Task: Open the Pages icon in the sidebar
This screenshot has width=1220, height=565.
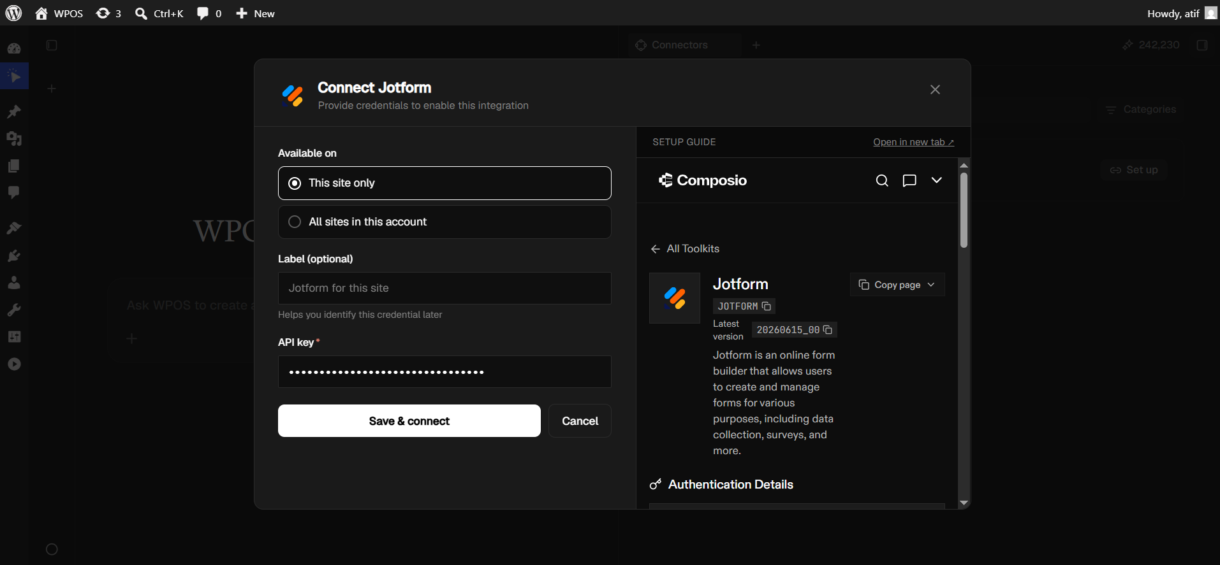Action: 14,166
